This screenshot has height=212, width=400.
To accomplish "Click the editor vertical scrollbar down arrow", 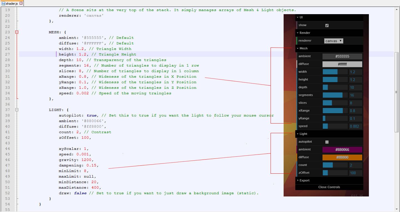I will (397, 209).
